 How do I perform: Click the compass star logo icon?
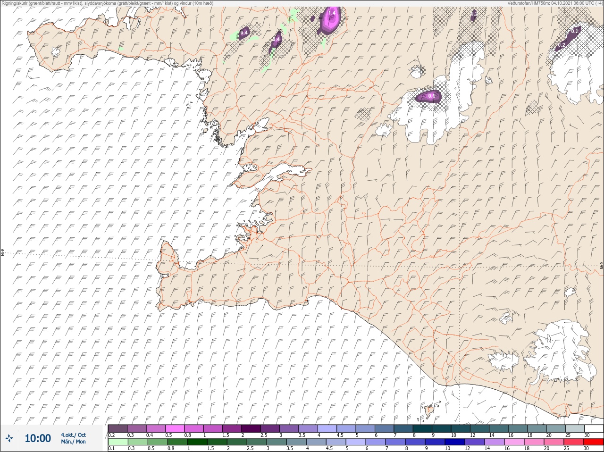tap(9, 438)
